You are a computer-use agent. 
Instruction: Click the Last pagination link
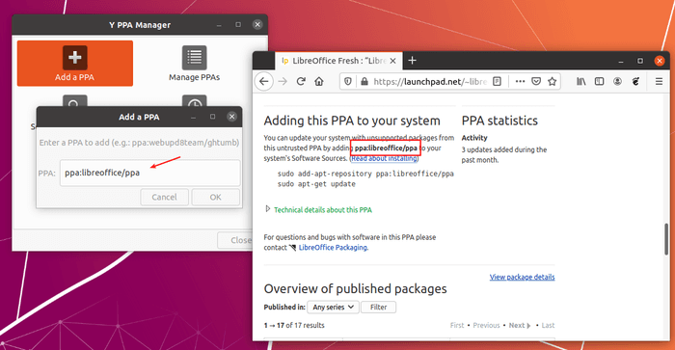548,326
